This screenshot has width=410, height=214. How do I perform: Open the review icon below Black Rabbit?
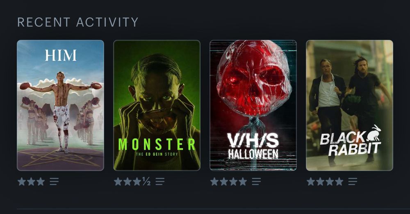(353, 181)
